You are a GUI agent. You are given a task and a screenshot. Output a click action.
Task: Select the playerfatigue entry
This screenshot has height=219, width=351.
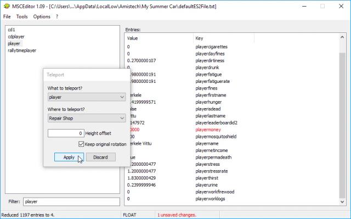click(208, 75)
